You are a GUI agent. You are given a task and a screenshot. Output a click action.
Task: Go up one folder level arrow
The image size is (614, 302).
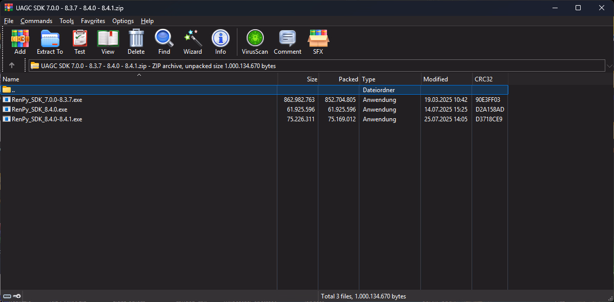(x=12, y=66)
